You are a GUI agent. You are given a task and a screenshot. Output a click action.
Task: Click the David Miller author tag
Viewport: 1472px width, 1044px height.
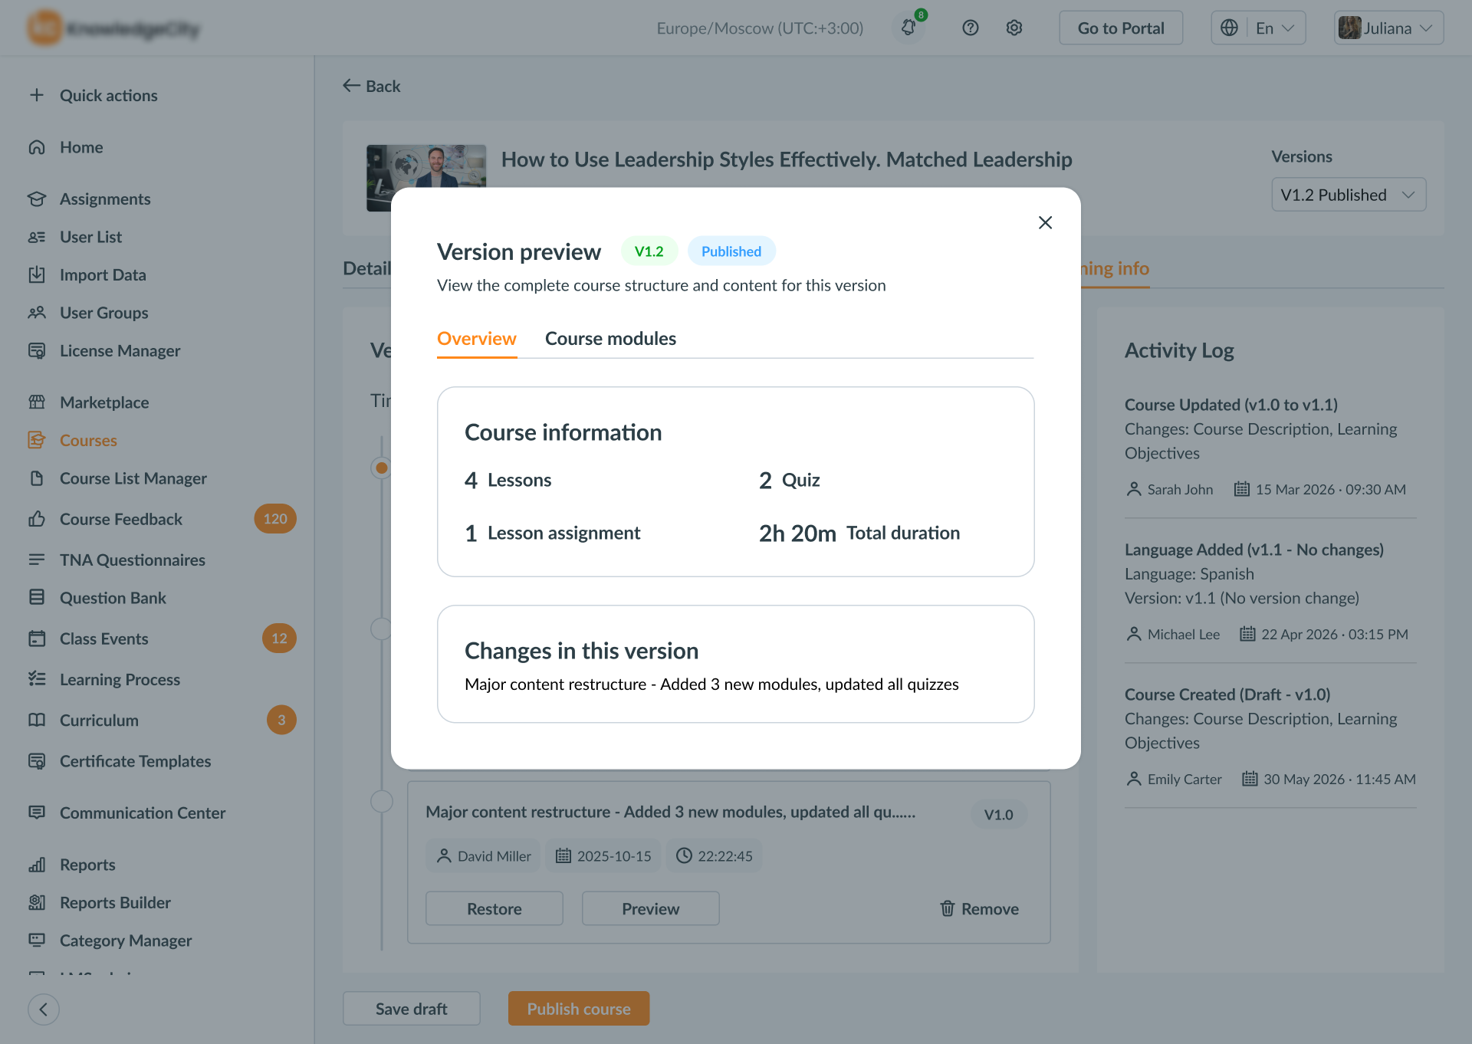tap(483, 856)
